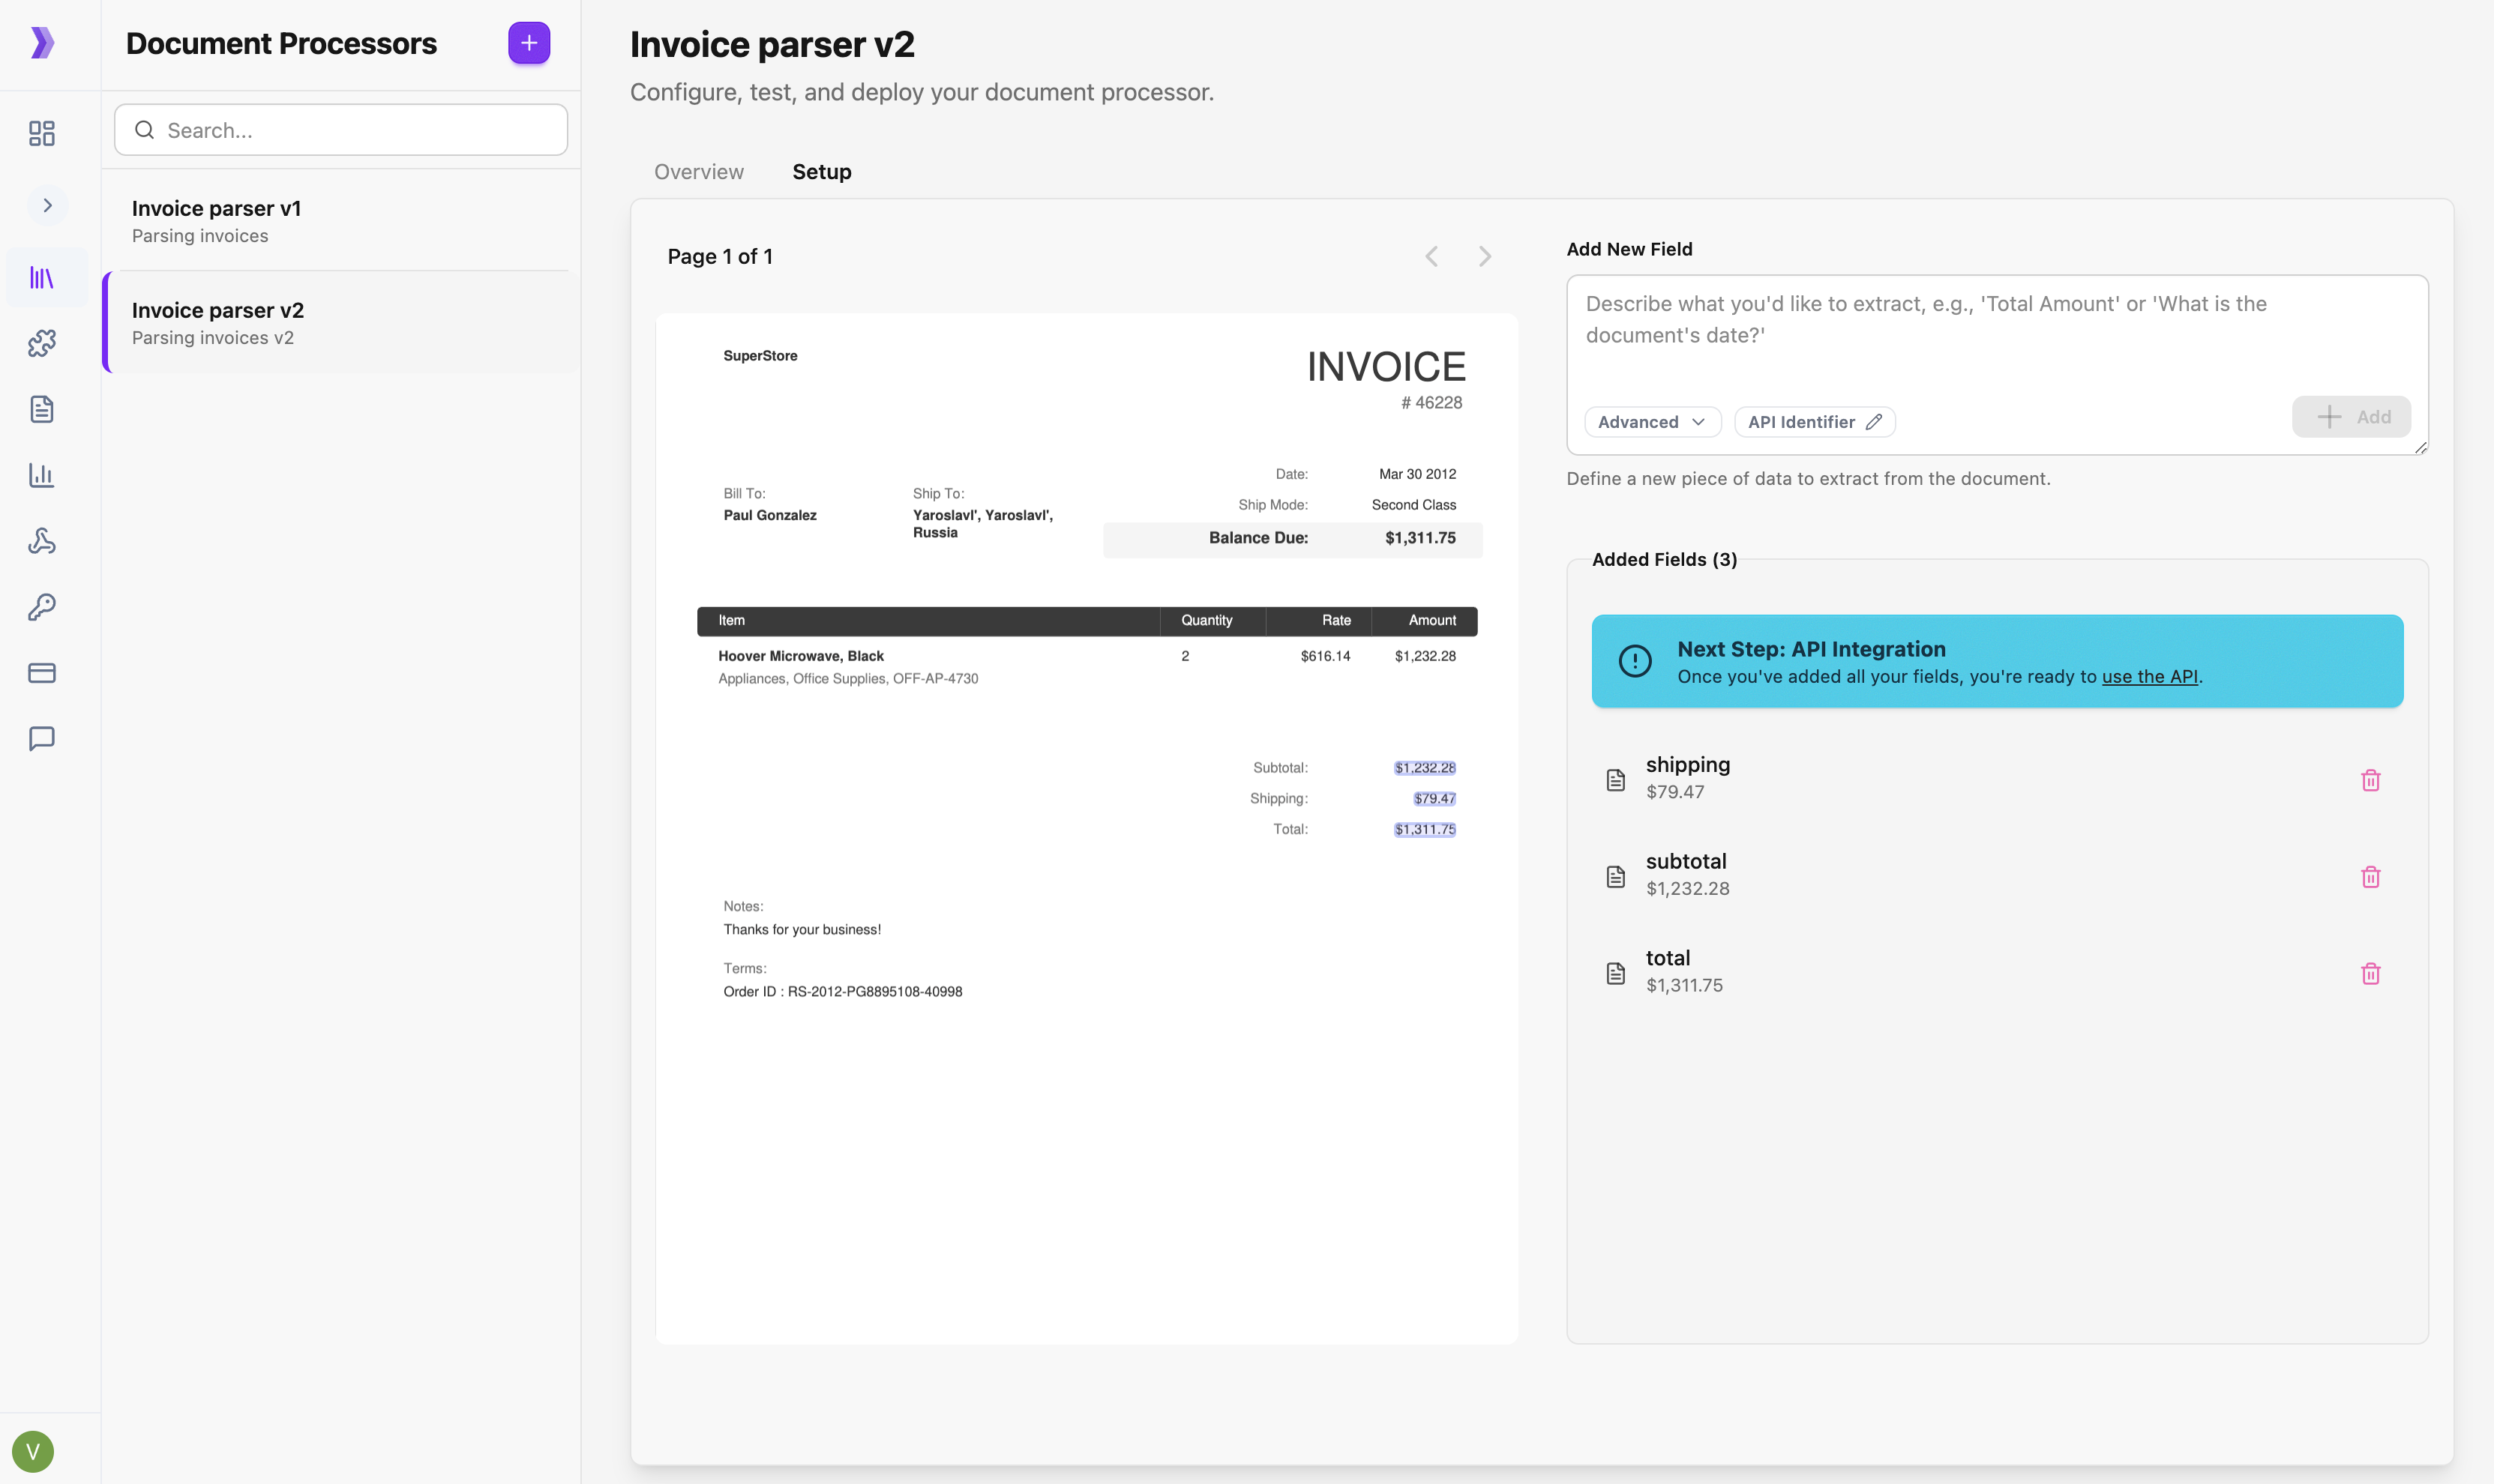
Task: Open user avatar V menu
Action: 33,1451
